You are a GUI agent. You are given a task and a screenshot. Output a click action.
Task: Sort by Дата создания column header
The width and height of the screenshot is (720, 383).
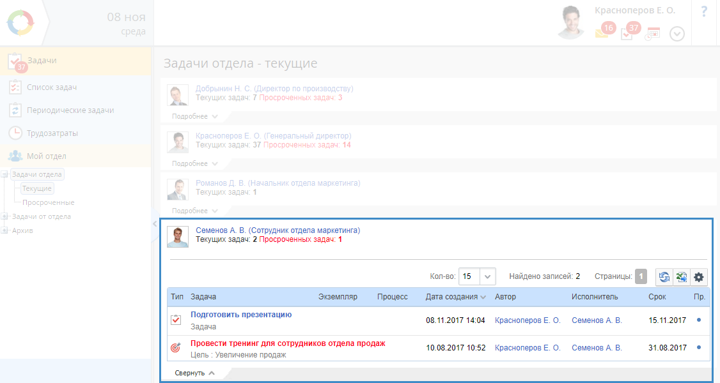pyautogui.click(x=451, y=297)
